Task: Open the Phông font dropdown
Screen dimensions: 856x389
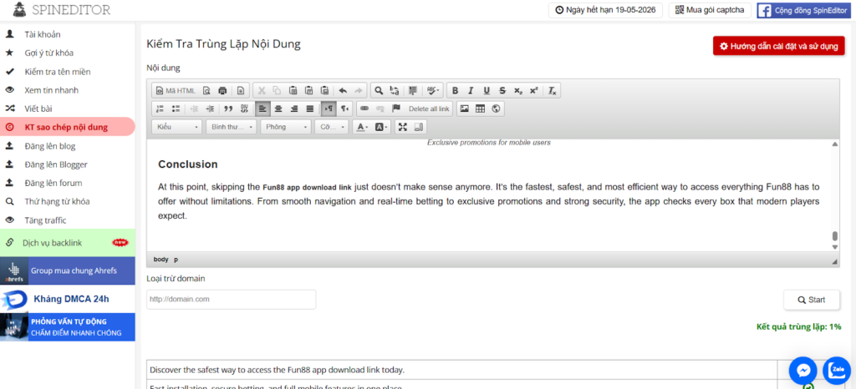Action: pyautogui.click(x=284, y=127)
